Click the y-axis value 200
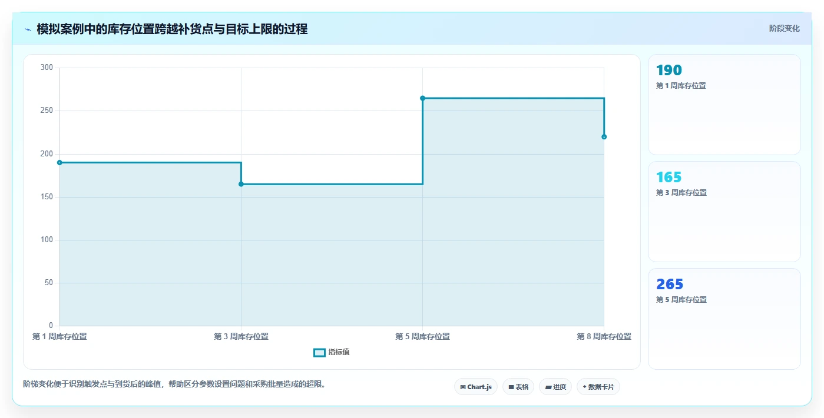824x418 pixels. pos(47,153)
